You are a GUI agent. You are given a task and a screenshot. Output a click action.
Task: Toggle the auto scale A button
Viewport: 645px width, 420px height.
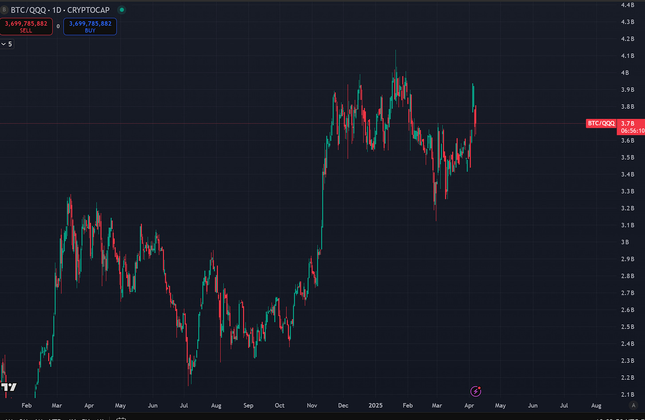[633, 405]
